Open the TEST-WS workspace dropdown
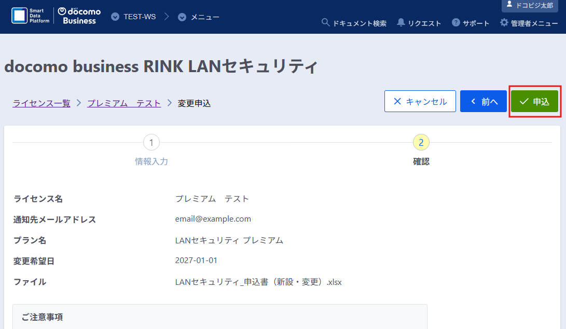566x329 pixels. [133, 17]
